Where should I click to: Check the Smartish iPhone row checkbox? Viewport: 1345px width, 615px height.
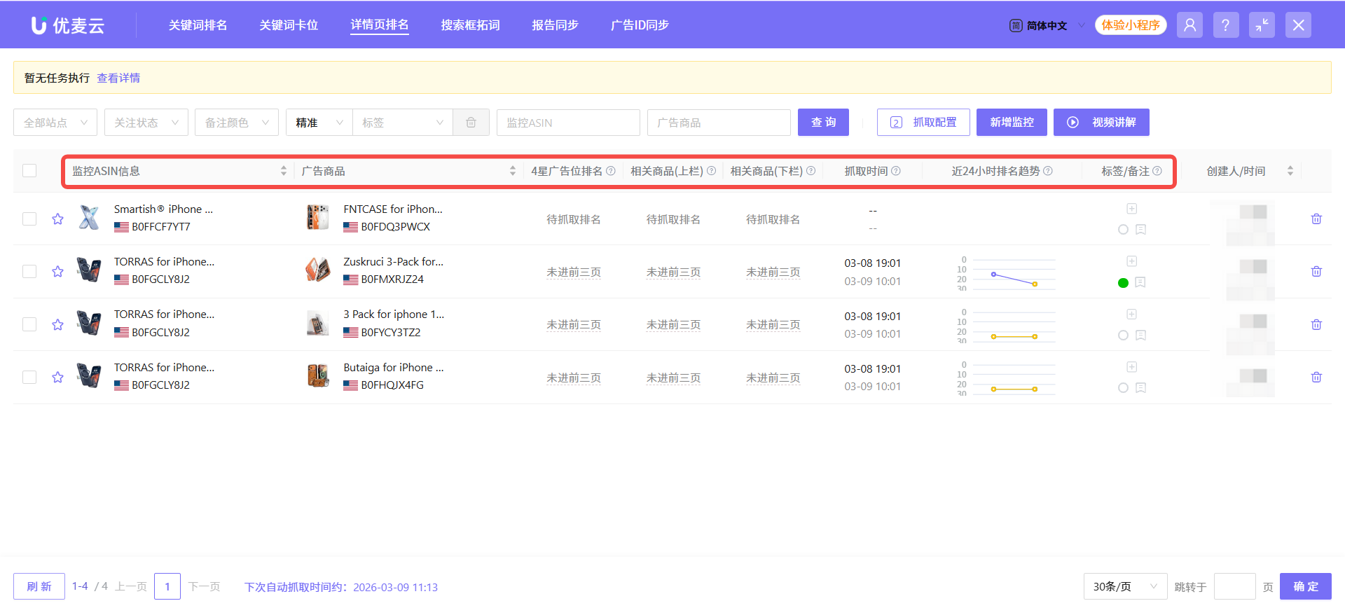[x=29, y=219]
